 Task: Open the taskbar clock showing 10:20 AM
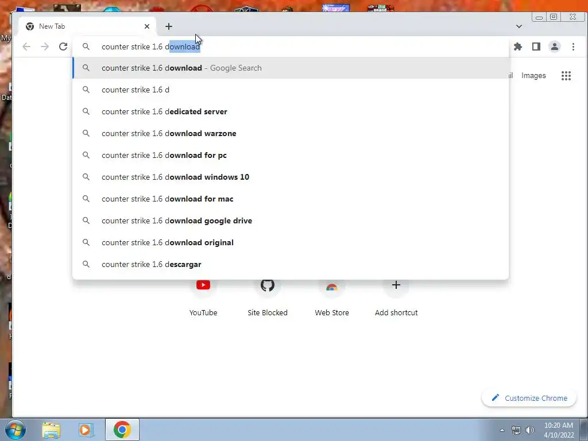pos(559,430)
